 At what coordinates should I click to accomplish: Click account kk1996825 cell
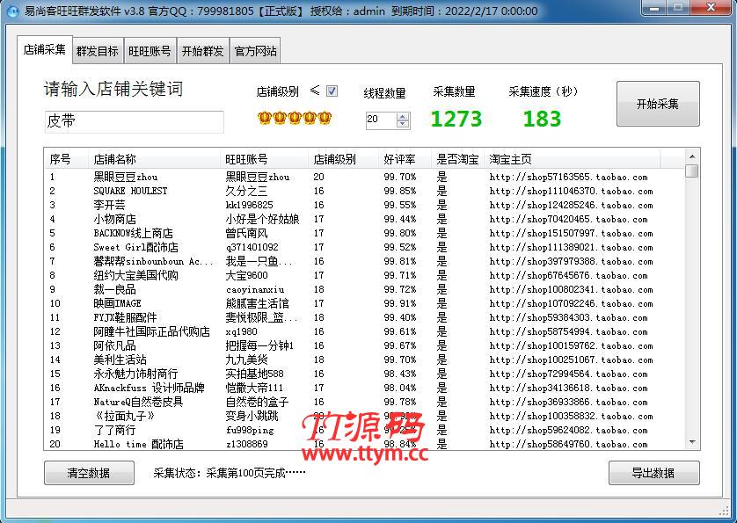[x=249, y=206]
